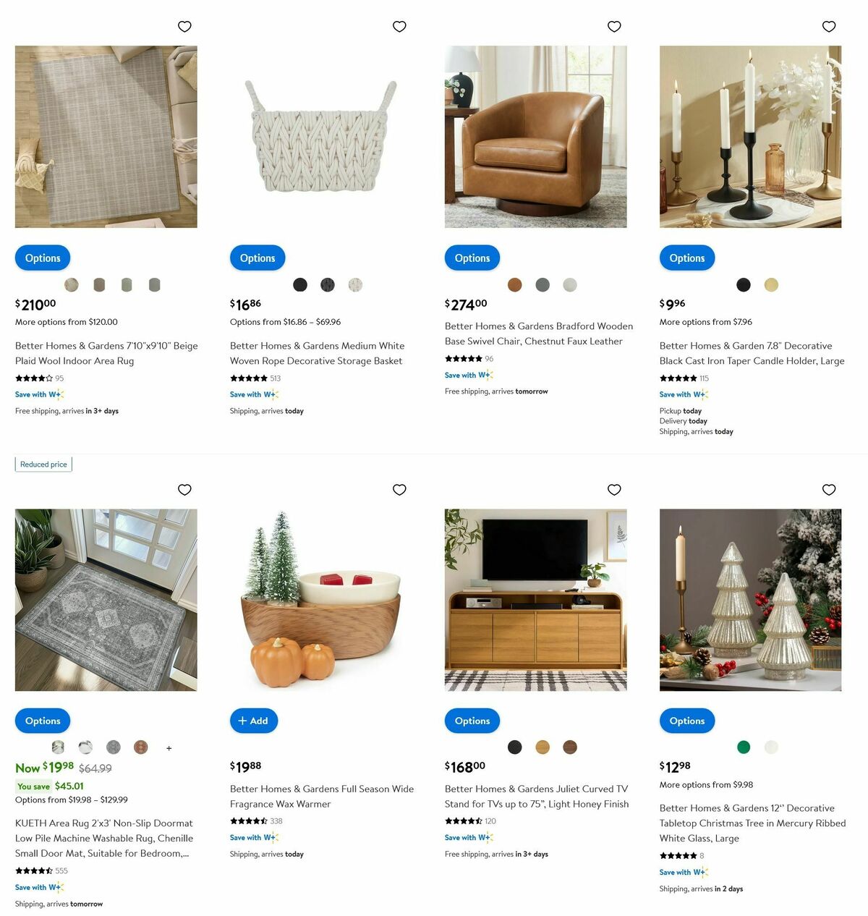The image size is (868, 916).
Task: Open the Medium White Woven Rope Basket title link
Action: click(317, 353)
